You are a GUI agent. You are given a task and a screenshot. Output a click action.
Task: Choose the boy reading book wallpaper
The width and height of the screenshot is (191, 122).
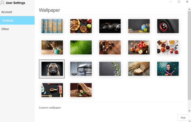[x=168, y=69]
